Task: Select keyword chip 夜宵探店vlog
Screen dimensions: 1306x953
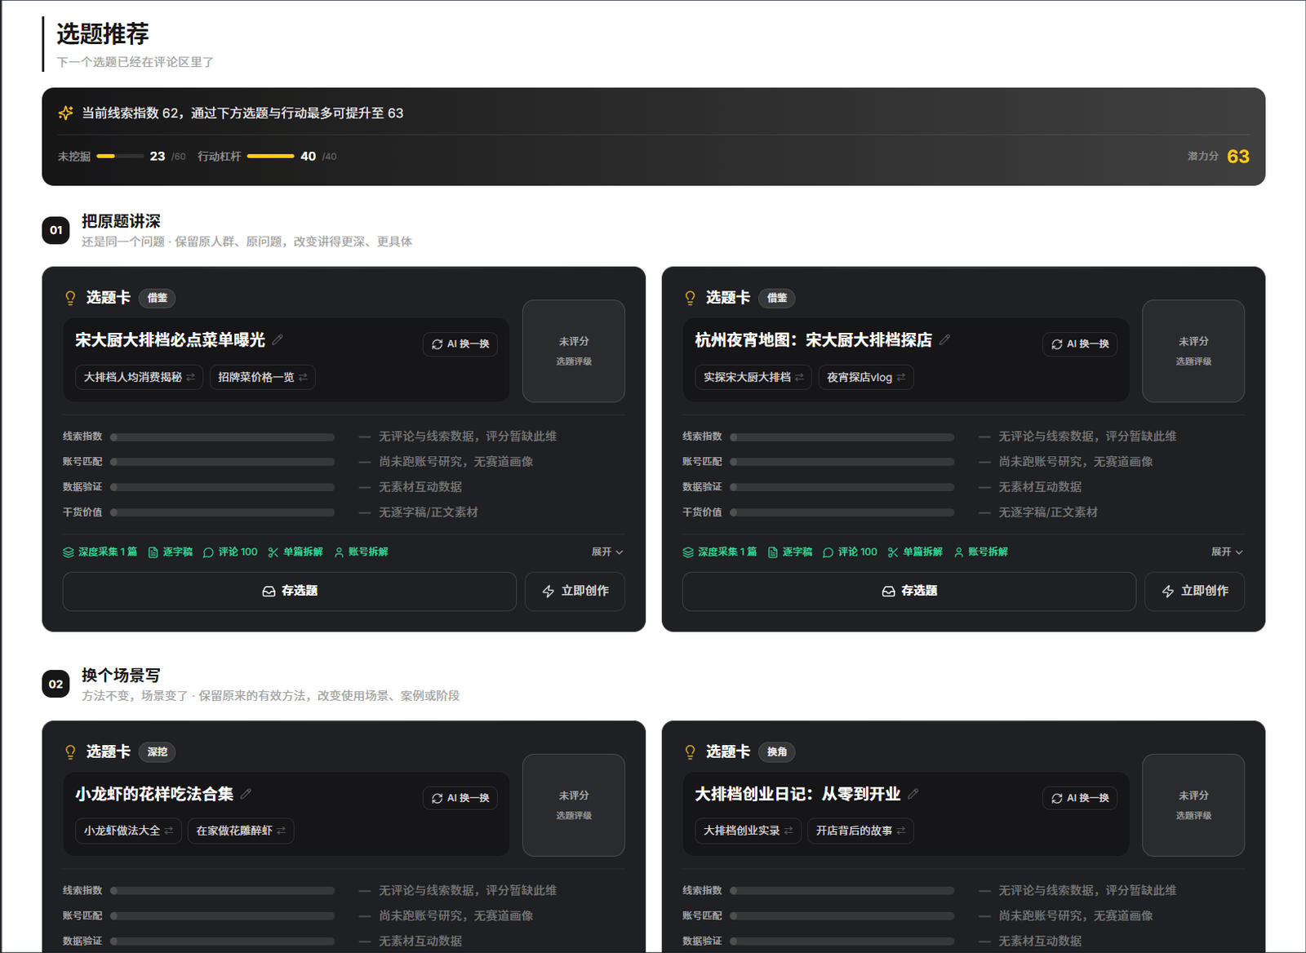Action: [866, 377]
